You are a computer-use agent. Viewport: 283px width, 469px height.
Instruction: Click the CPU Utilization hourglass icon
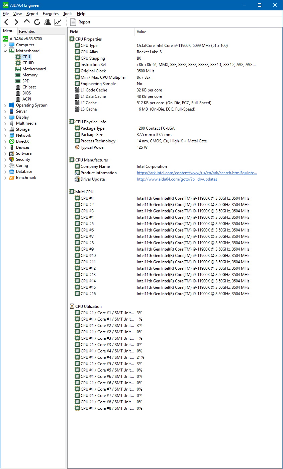point(72,307)
